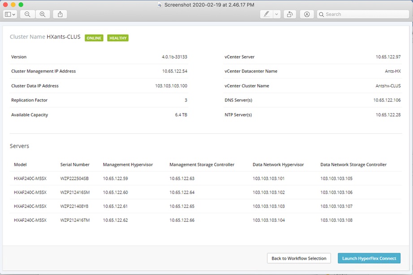Viewport: 413px width, 275px height.
Task: Open the sidebar view menu in Preview
Action: (10, 14)
